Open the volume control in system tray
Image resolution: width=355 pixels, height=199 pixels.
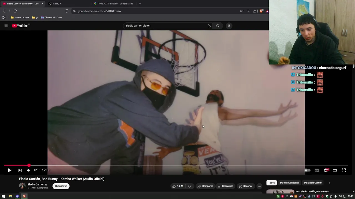(340, 196)
